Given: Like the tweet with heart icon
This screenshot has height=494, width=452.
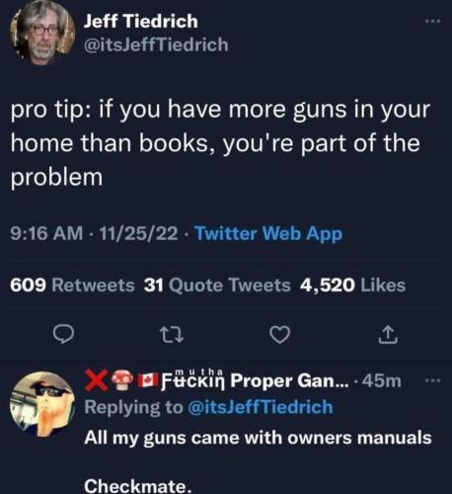Looking at the screenshot, I should point(280,335).
